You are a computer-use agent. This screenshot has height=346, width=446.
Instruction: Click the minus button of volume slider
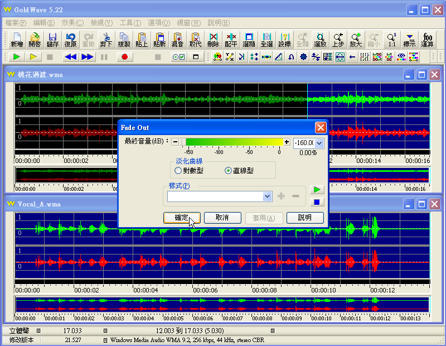click(x=175, y=142)
